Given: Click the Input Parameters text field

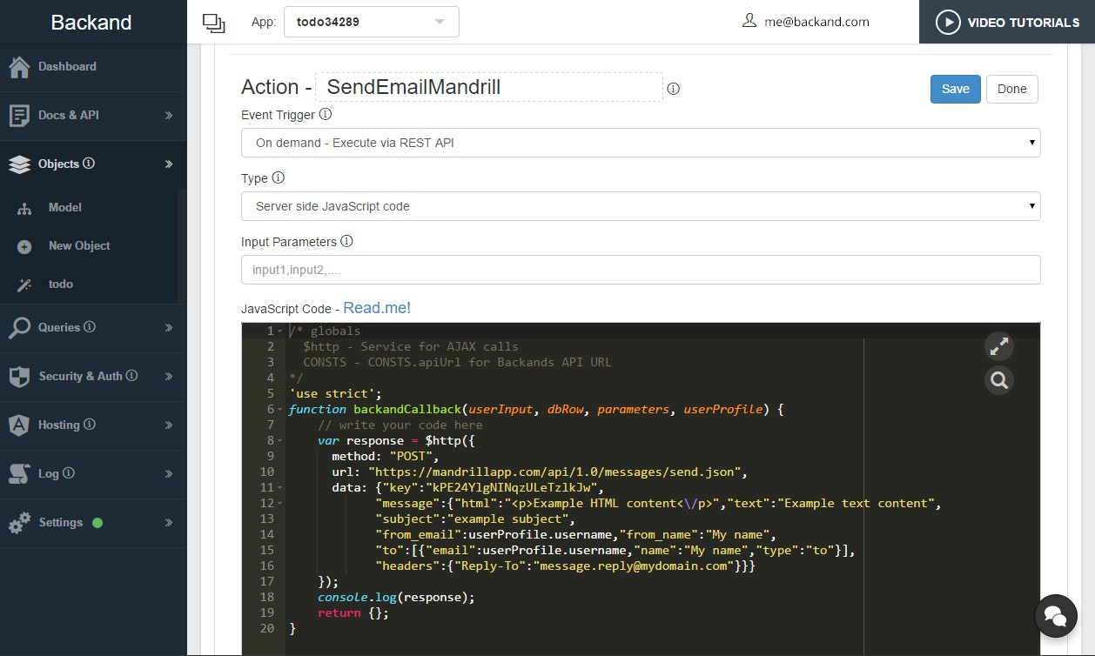Looking at the screenshot, I should click(x=641, y=270).
